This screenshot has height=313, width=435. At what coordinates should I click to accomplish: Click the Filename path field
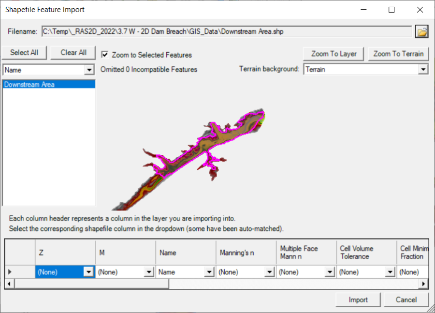point(227,31)
